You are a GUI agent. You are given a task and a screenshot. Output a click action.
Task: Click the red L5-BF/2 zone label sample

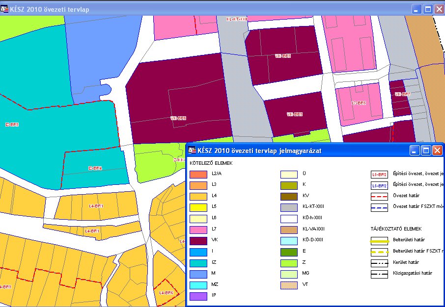[x=380, y=174]
